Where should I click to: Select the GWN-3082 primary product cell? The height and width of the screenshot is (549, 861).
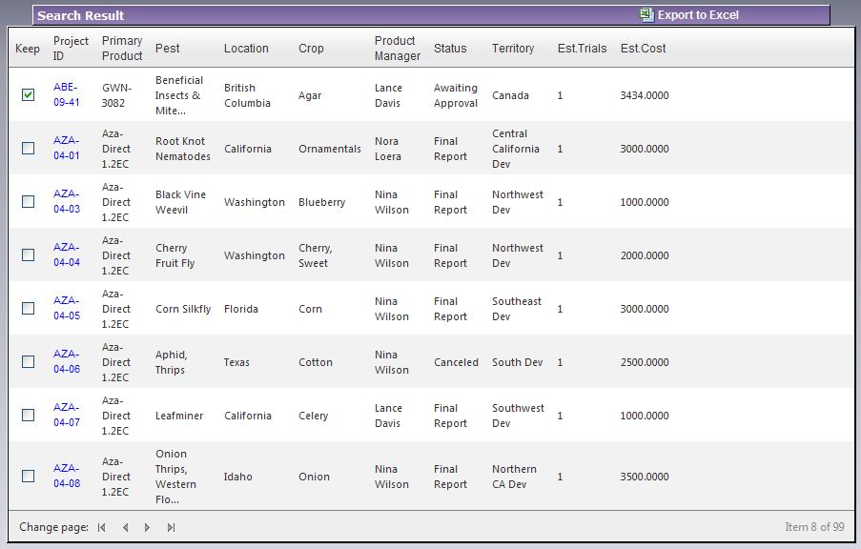[116, 95]
